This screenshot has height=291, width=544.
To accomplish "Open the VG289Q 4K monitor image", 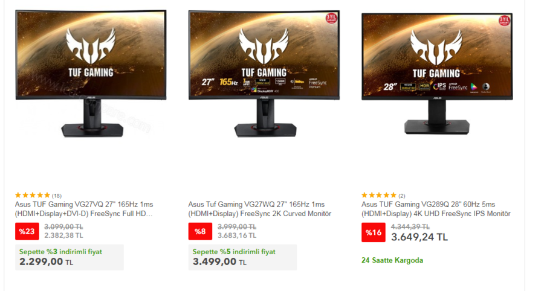I will [x=437, y=74].
